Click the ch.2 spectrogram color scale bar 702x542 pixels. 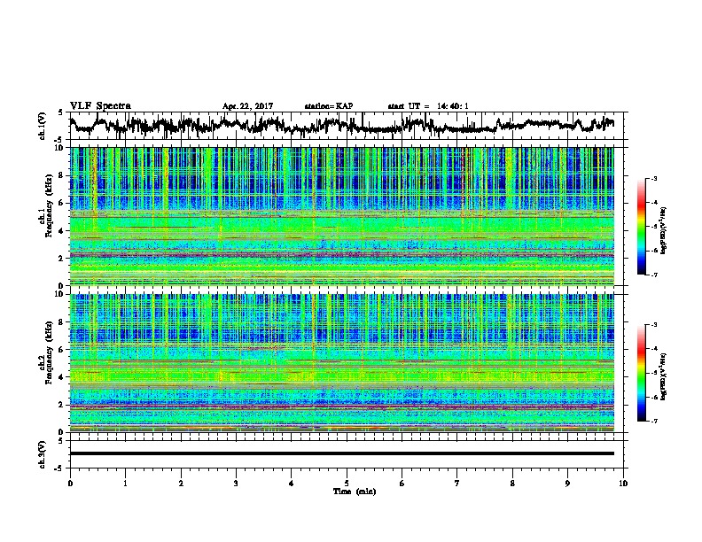click(x=641, y=373)
